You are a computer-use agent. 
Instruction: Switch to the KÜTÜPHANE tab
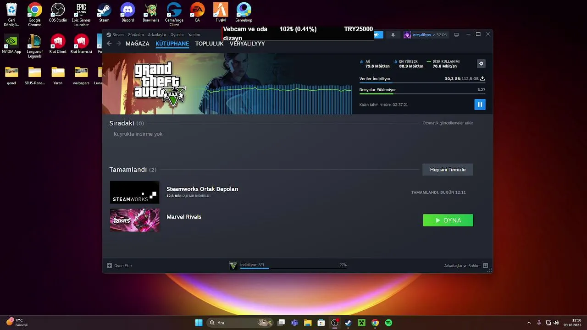[172, 44]
